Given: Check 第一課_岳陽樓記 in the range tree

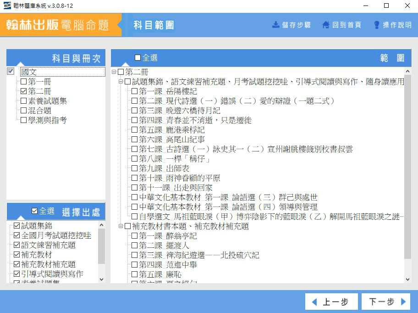Looking at the screenshot, I should (135, 91).
